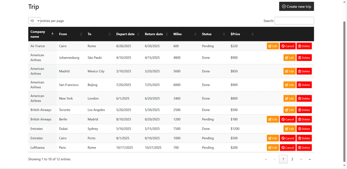
Task: Delete the Johannesburg to São Paulo trip
Action: 304,58
